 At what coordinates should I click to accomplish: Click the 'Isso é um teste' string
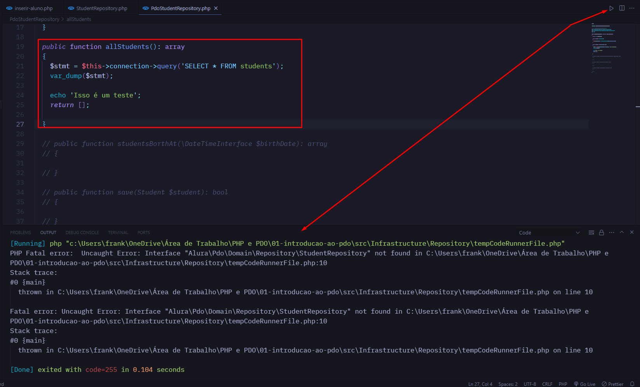click(103, 95)
